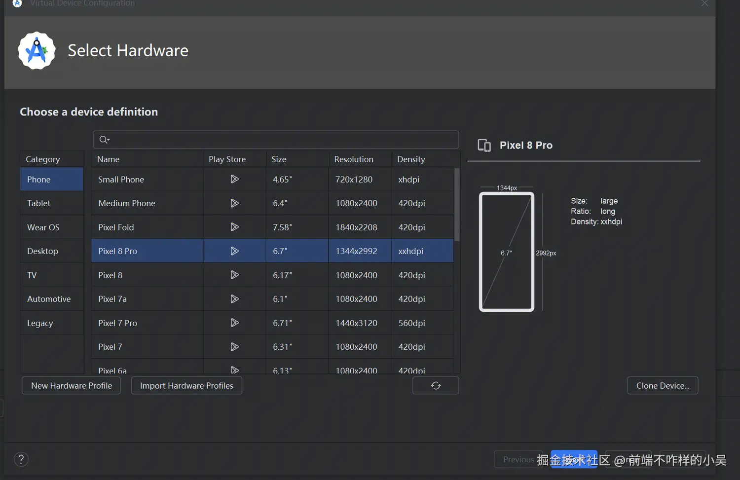Click the device table vertical scrollbar

tap(457, 205)
